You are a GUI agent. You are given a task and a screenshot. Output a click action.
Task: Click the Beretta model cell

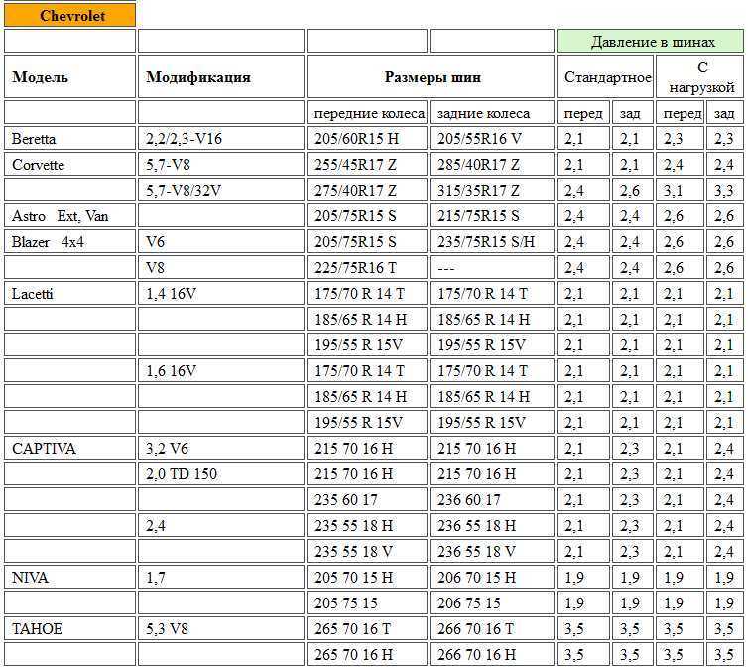69,139
